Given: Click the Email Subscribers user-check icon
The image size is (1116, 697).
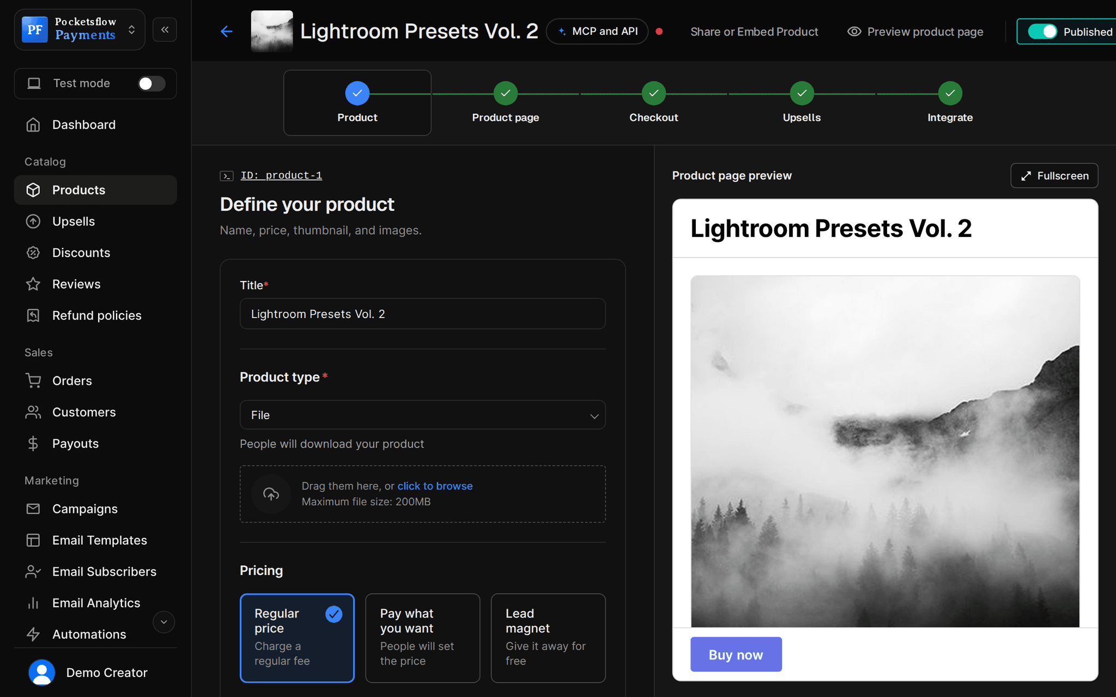Looking at the screenshot, I should pyautogui.click(x=33, y=572).
